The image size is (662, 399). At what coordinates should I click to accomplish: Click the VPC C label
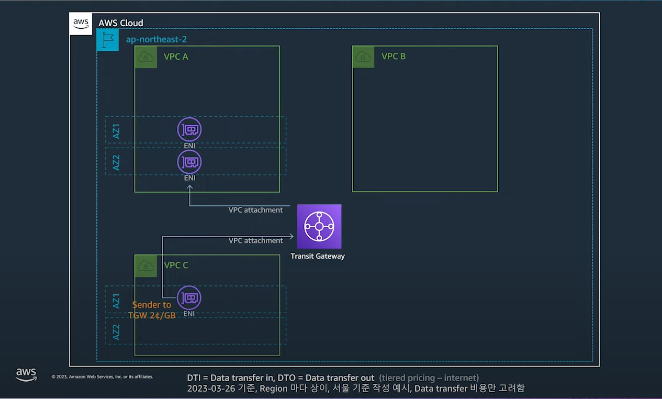[176, 265]
